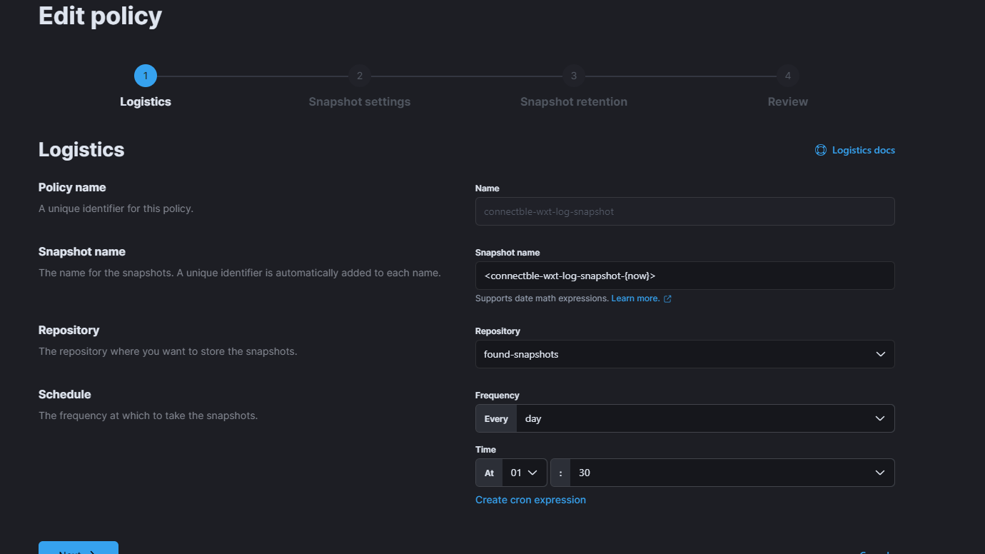Open the Learn more date math link

tap(635, 298)
